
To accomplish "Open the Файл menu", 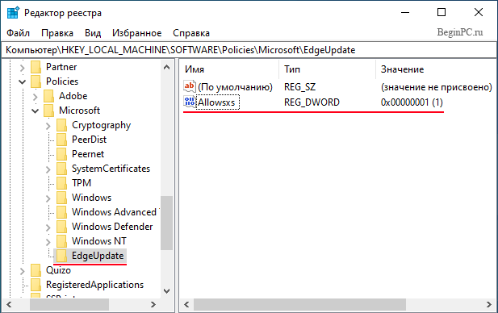I will 18,33.
